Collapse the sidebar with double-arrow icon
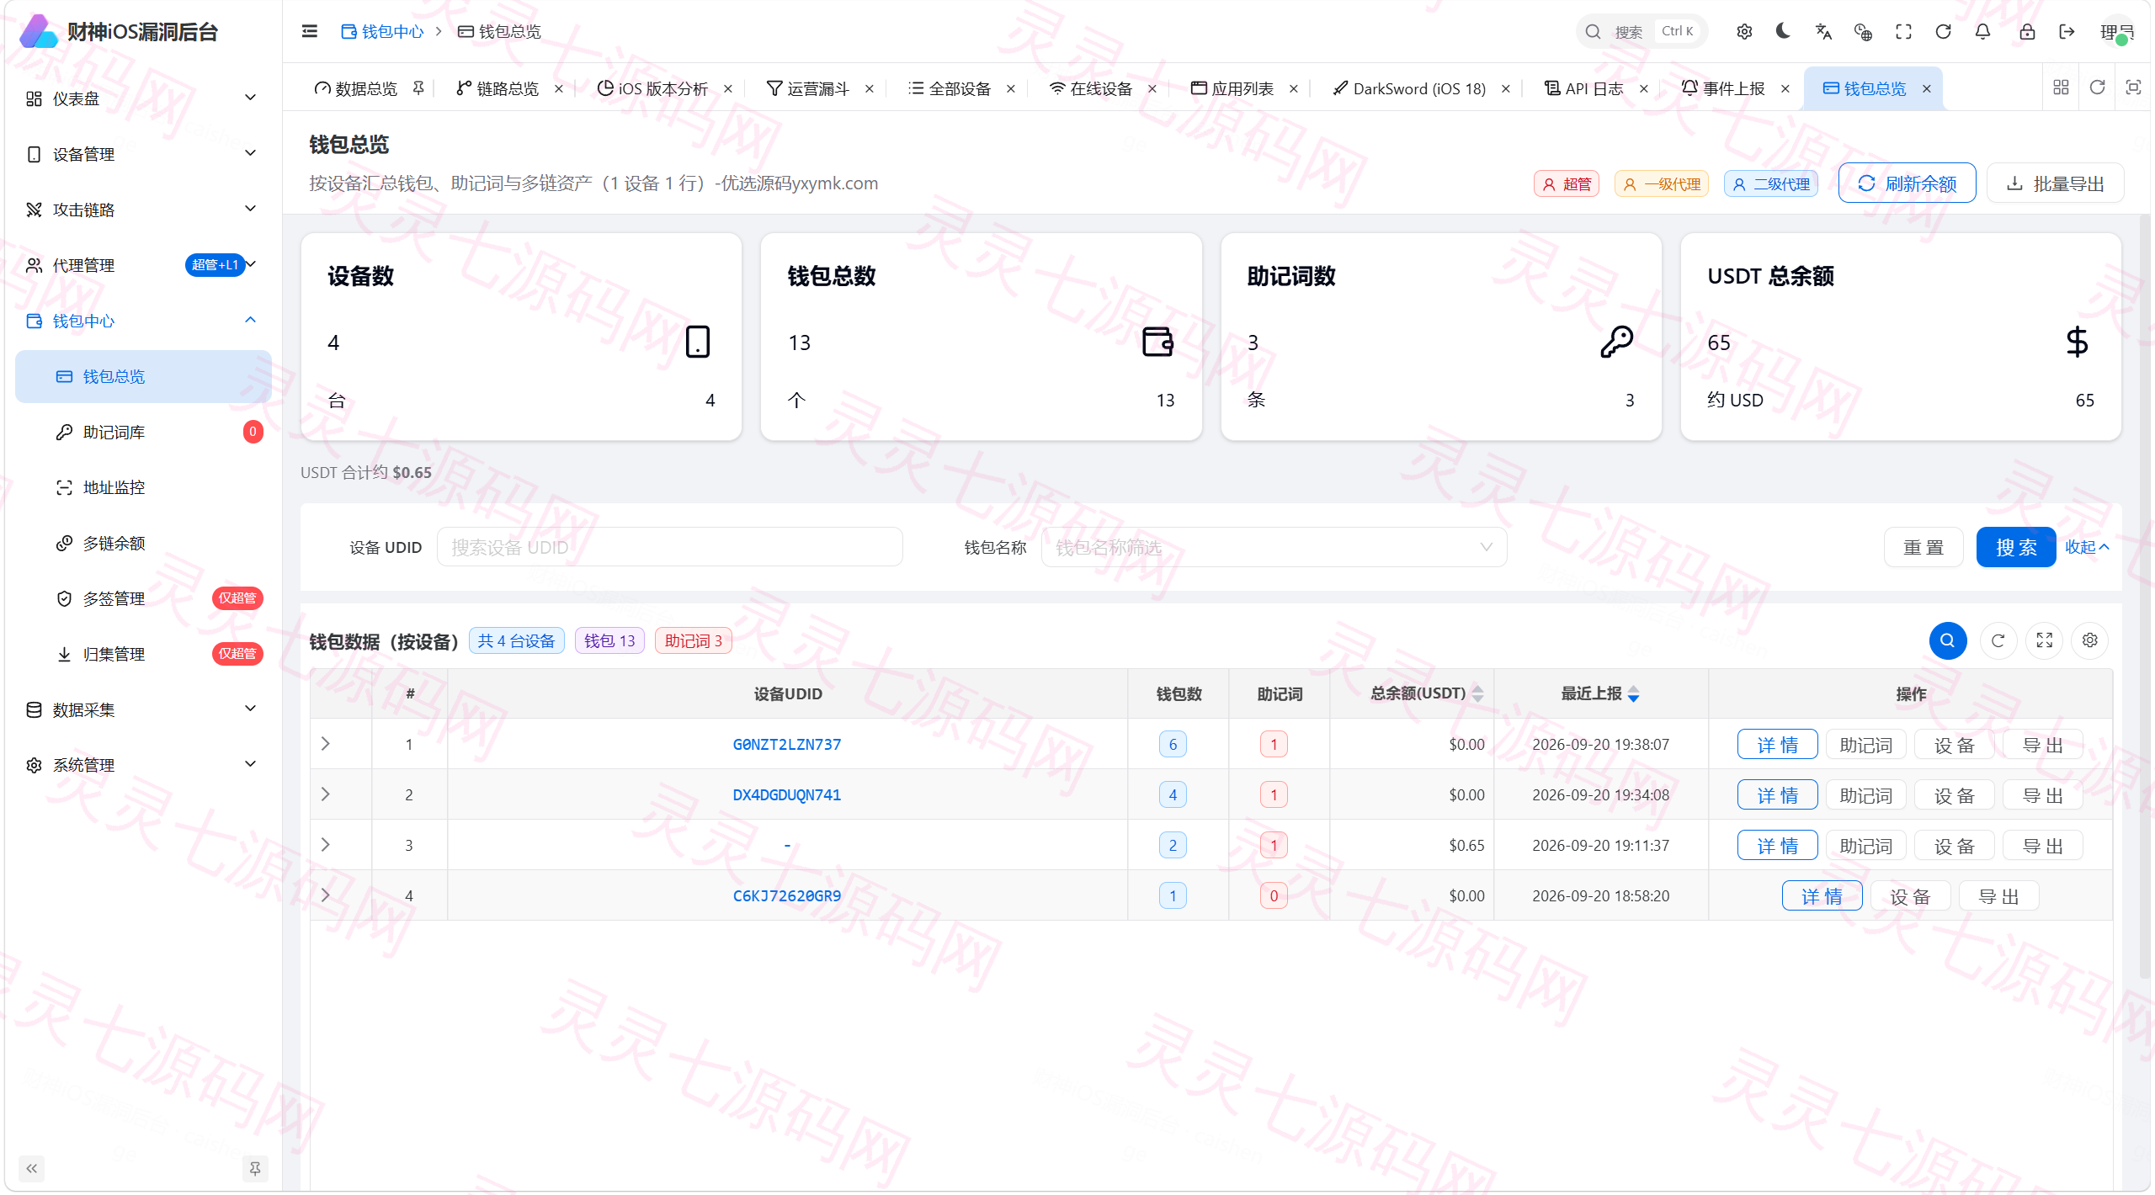The width and height of the screenshot is (2155, 1195). [x=32, y=1168]
